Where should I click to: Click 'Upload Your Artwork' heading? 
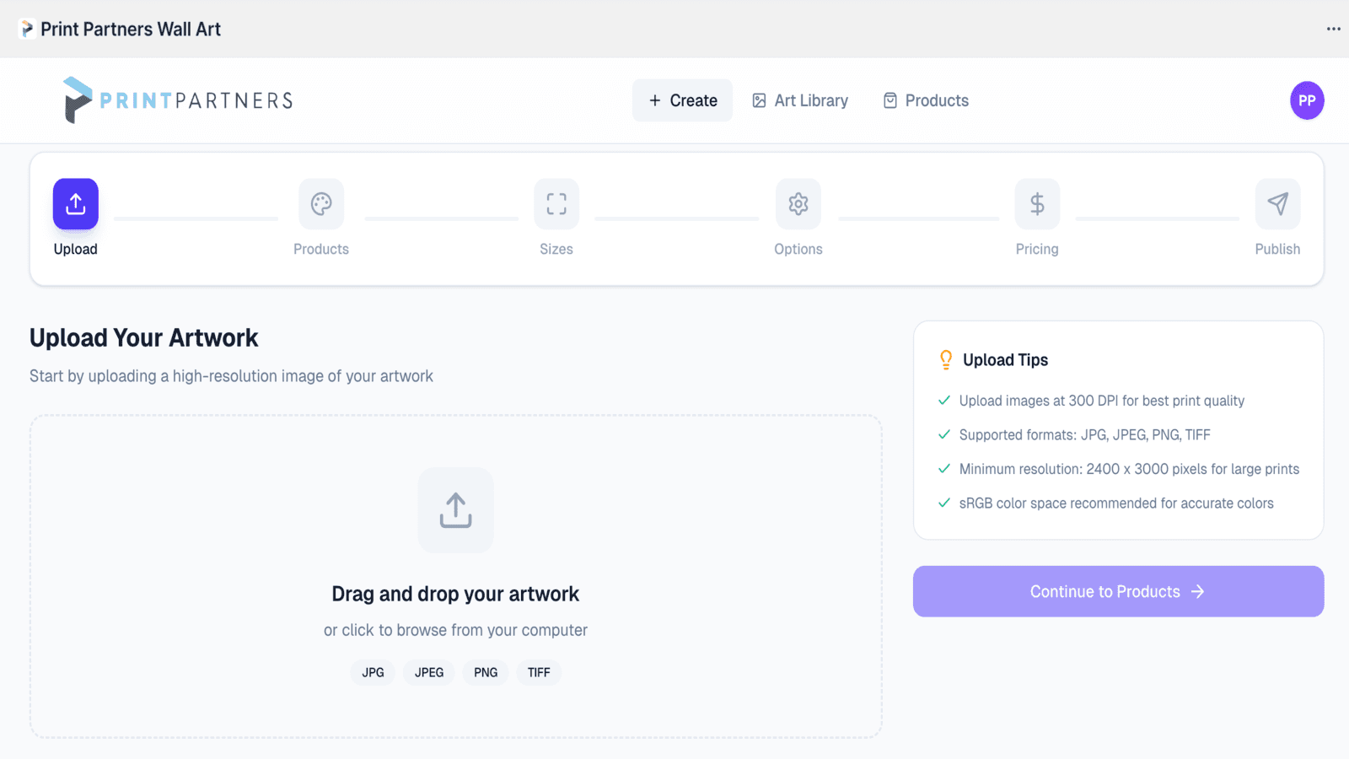pos(144,337)
